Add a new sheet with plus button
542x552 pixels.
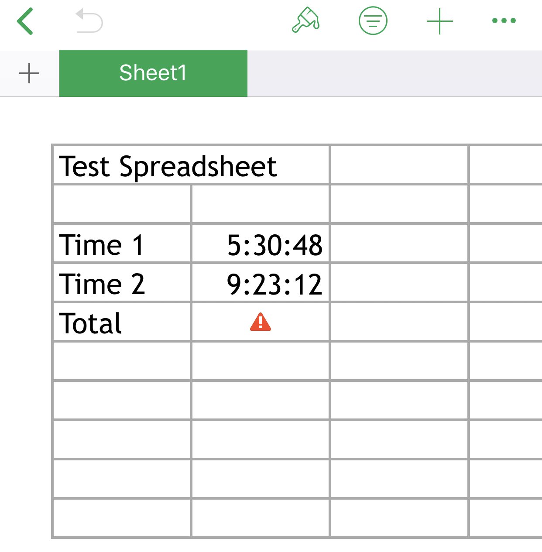point(29,73)
